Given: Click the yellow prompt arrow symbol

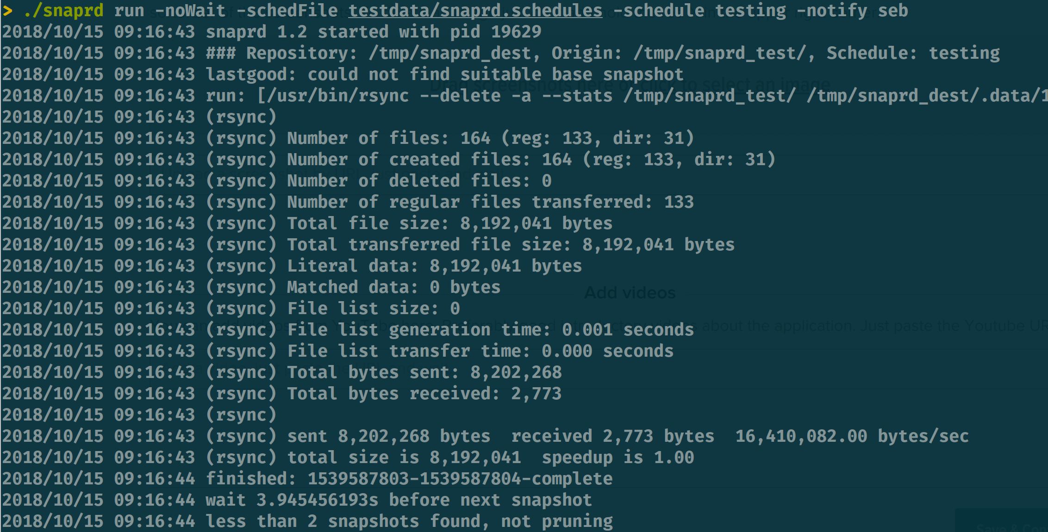Looking at the screenshot, I should (7, 11).
